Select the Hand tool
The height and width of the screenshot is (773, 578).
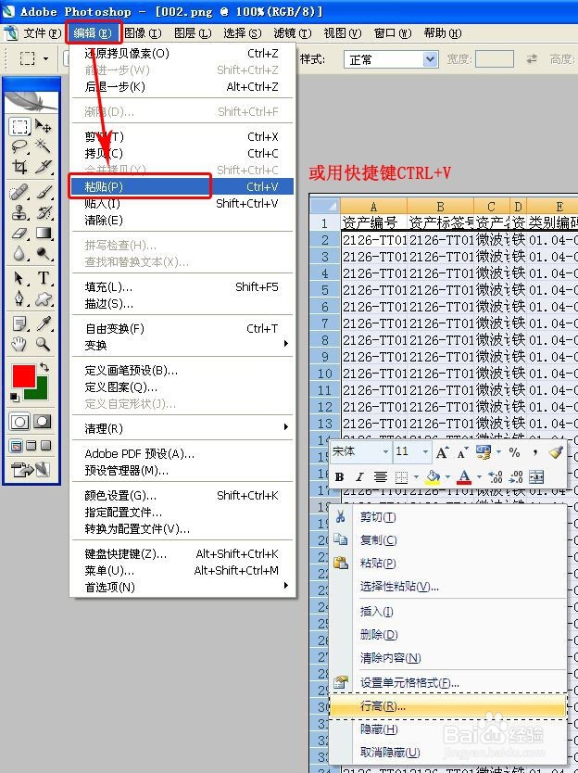pos(19,344)
